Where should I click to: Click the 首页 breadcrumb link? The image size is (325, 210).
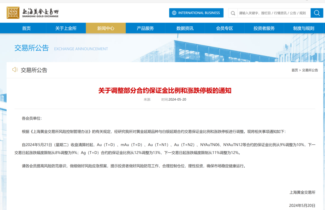point(295,70)
